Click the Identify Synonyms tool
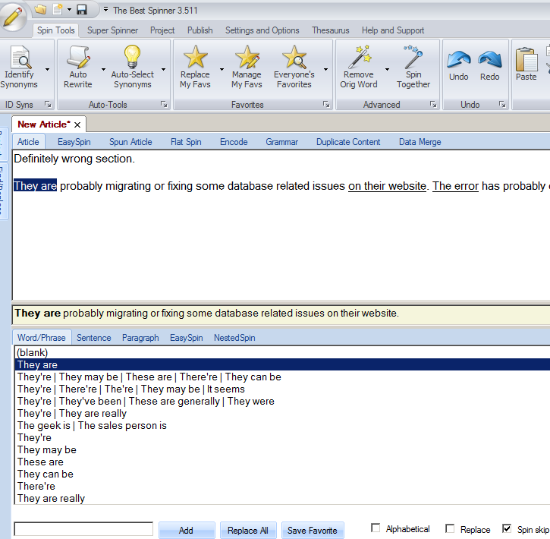The width and height of the screenshot is (550, 539). [19, 67]
